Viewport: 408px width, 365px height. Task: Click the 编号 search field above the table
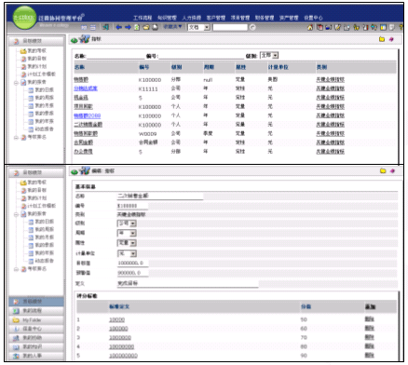[x=201, y=56]
